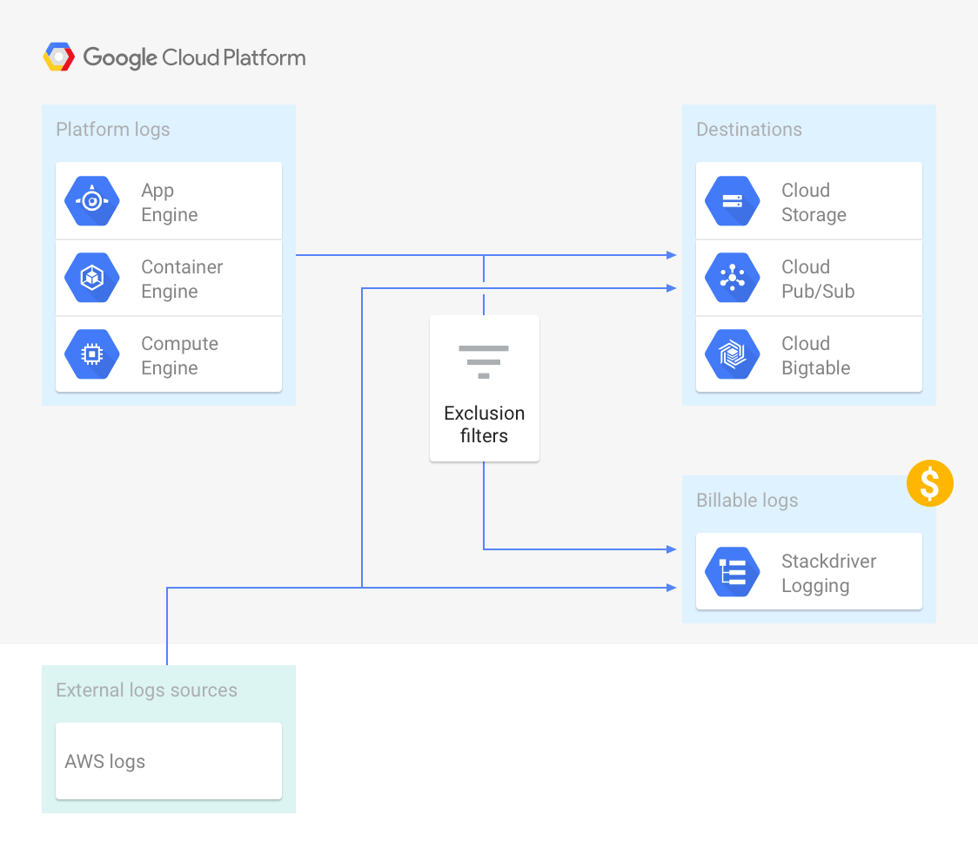This screenshot has height=855, width=978.
Task: Click the App Engine hexagon icon
Action: (x=92, y=201)
